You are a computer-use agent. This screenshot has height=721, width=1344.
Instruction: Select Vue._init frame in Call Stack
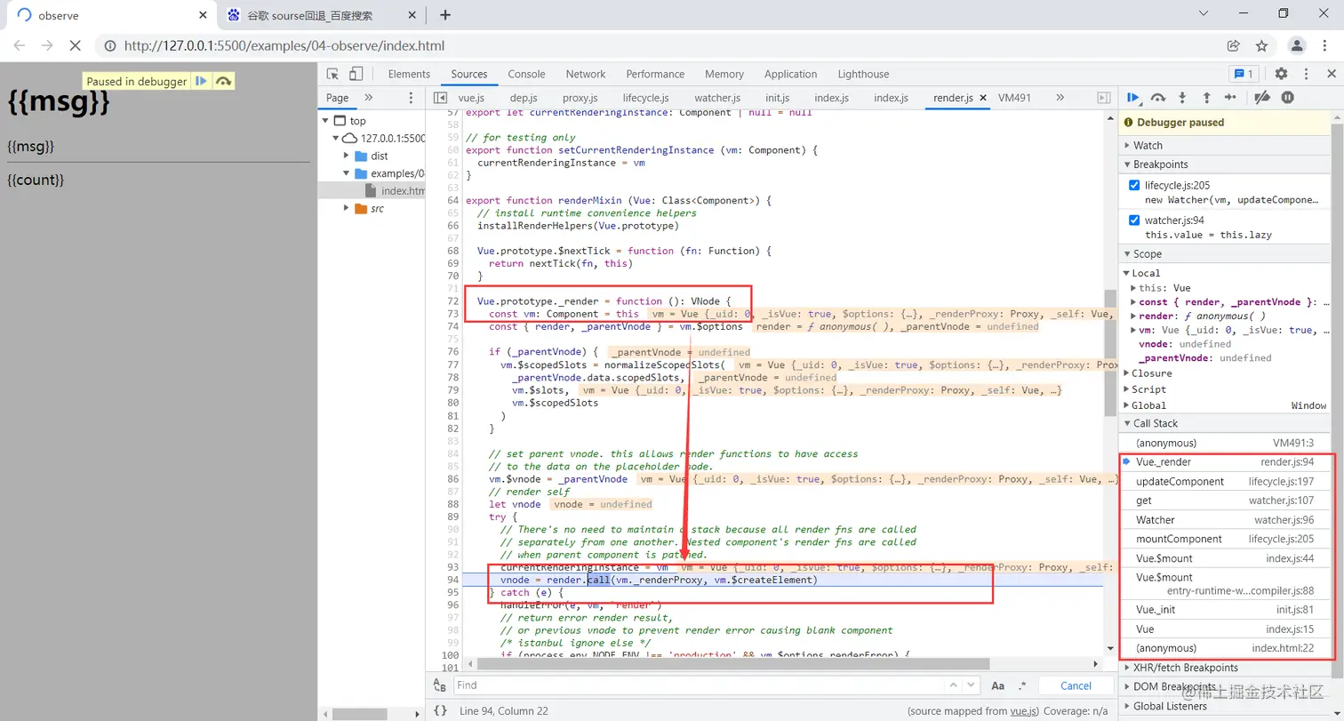1225,610
